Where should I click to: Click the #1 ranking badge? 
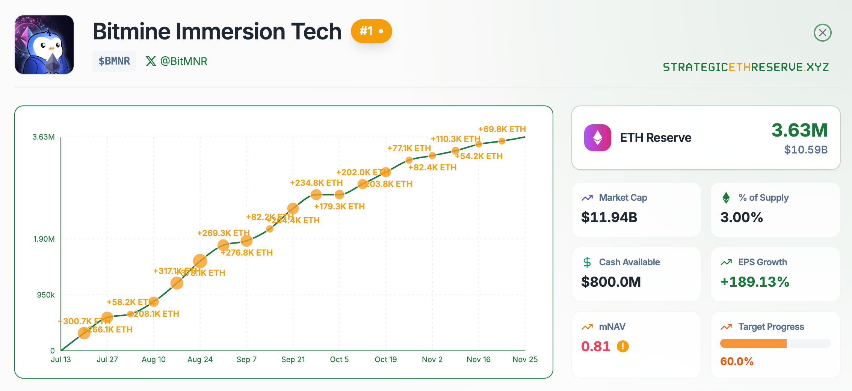(x=371, y=31)
